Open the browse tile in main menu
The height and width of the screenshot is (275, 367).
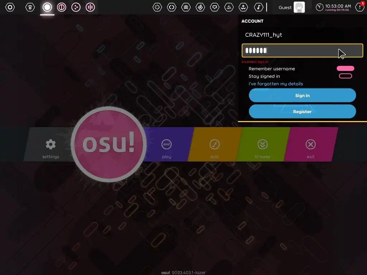263,144
